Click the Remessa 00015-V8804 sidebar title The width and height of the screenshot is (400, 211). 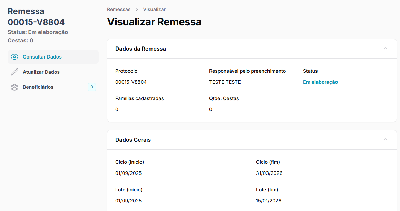click(36, 17)
